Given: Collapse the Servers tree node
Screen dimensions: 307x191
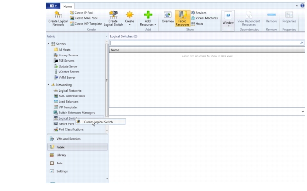Looking at the screenshot, I should (48, 44).
